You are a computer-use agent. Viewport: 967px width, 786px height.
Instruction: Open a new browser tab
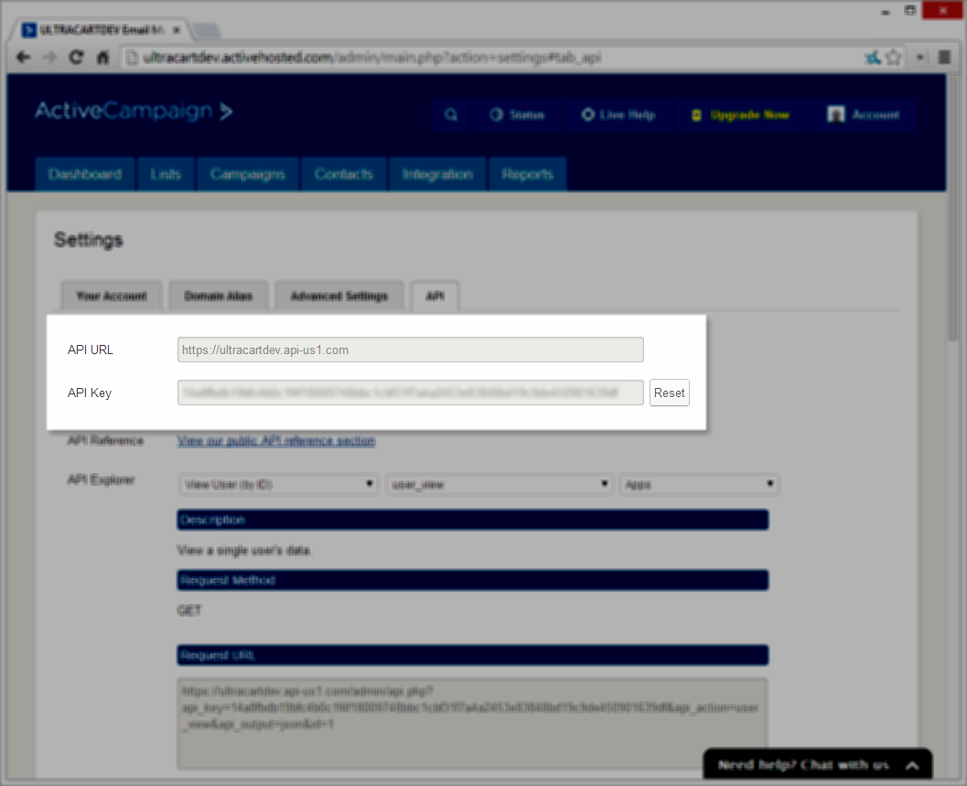206,29
